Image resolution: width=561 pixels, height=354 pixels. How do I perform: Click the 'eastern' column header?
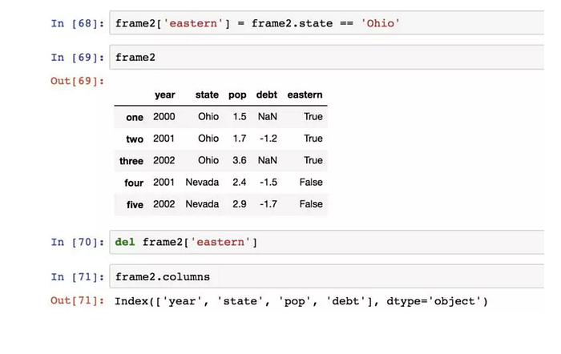click(305, 95)
